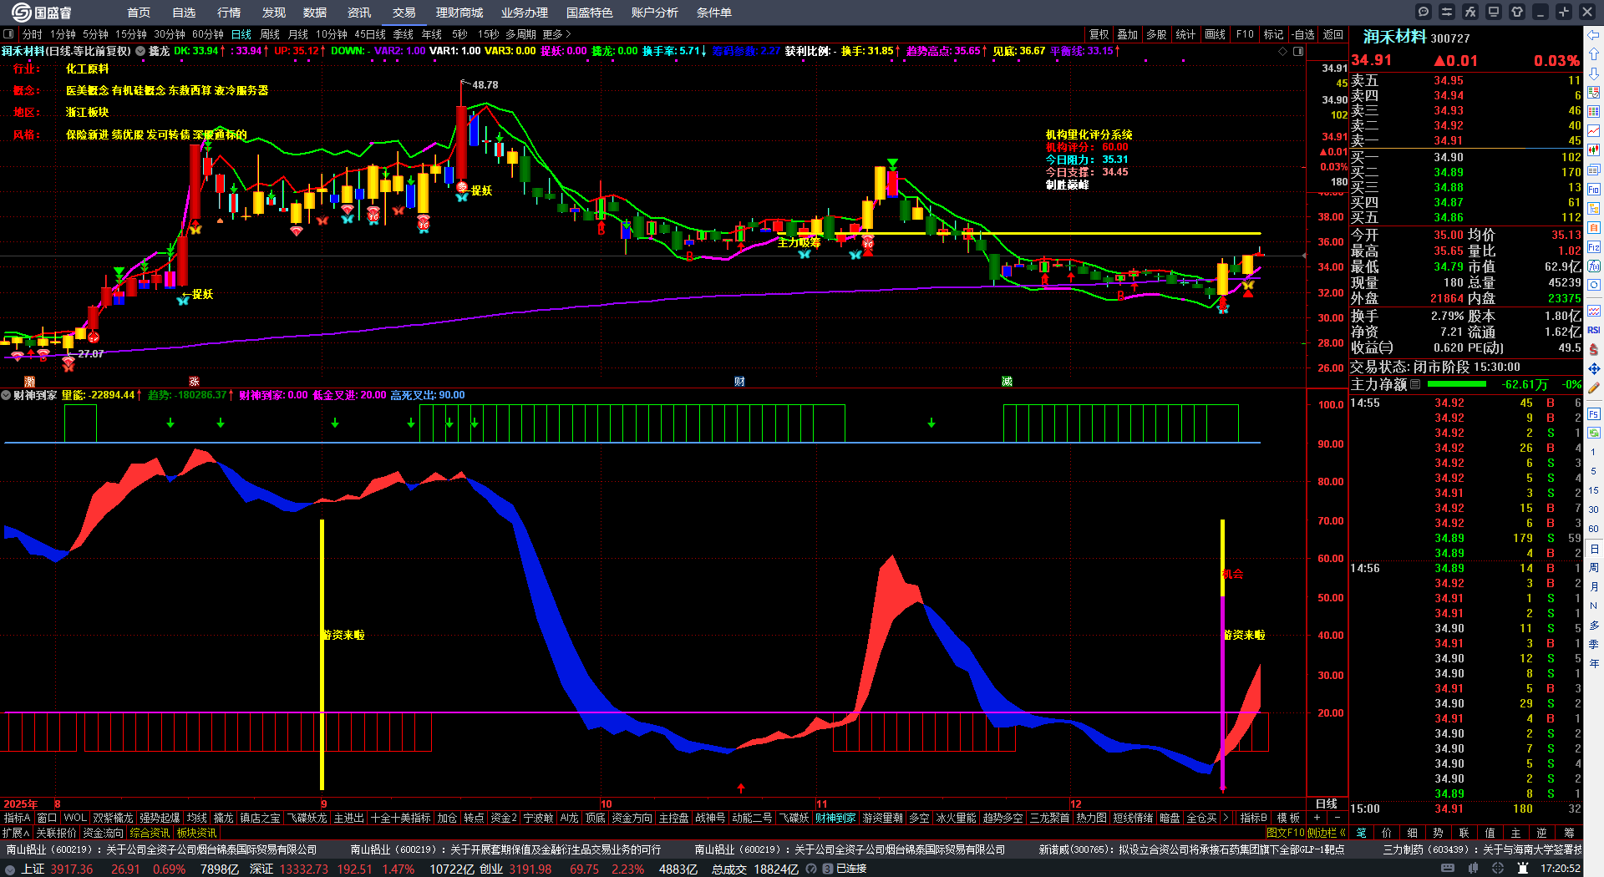Toggle the 财神到家 sub-chart indicator circle
Image resolution: width=1604 pixels, height=877 pixels.
point(6,395)
